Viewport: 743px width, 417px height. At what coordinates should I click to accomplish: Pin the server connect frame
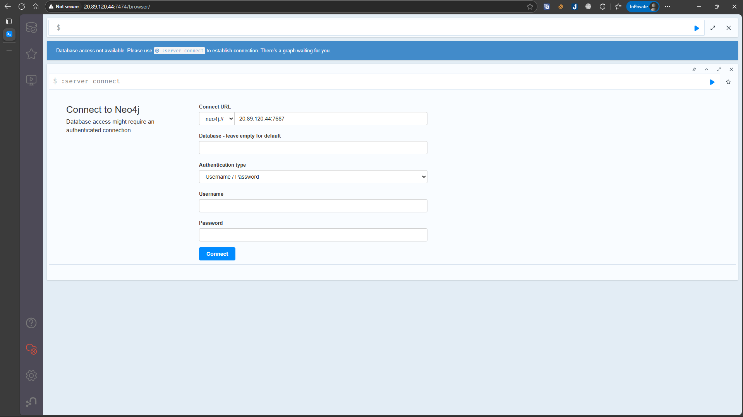[x=694, y=69]
